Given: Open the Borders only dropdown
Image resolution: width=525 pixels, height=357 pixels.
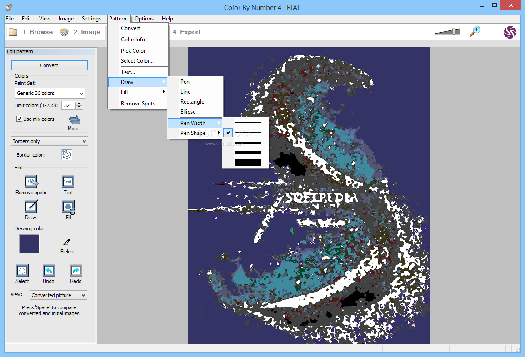Looking at the screenshot, I should click(50, 141).
